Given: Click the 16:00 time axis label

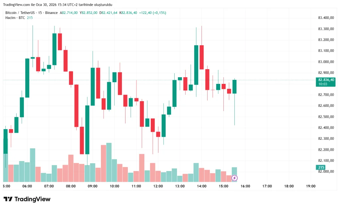Looking at the screenshot, I should (245, 186).
